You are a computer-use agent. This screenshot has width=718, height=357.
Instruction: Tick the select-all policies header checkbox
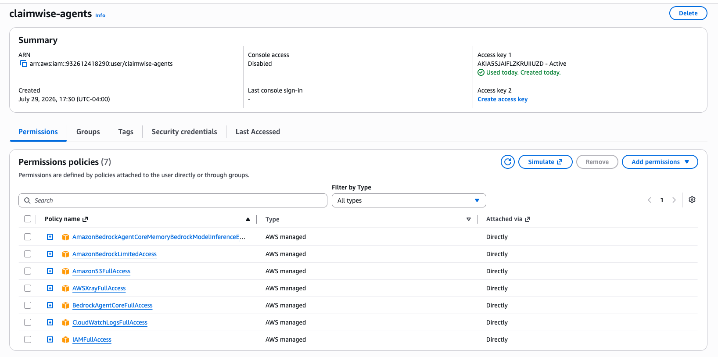pyautogui.click(x=28, y=219)
